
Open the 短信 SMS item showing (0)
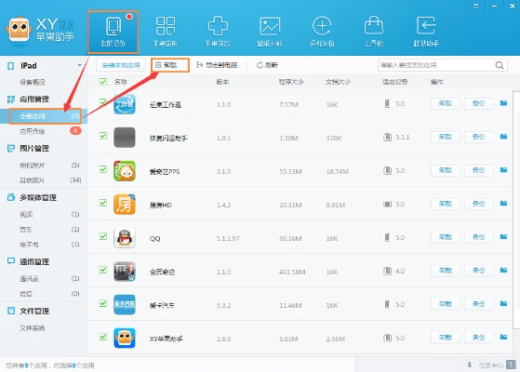click(44, 294)
